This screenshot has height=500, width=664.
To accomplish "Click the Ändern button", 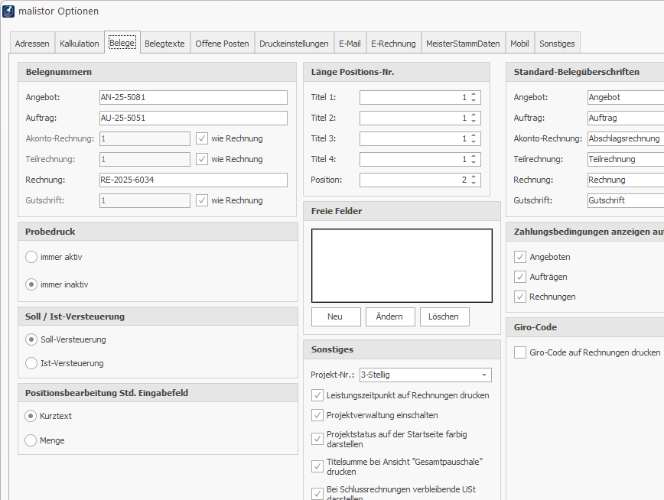I will [x=389, y=317].
